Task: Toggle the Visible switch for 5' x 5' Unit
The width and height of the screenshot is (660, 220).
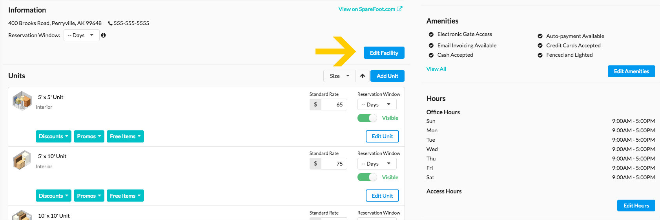Action: pyautogui.click(x=367, y=118)
